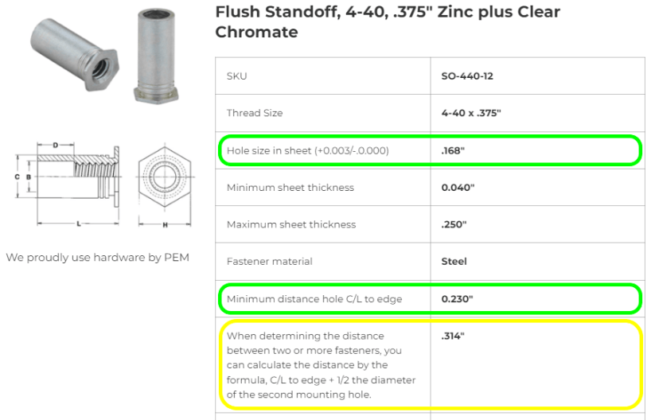This screenshot has height=420, width=651.
Task: Click the L dimension label in drawing
Action: (x=79, y=224)
